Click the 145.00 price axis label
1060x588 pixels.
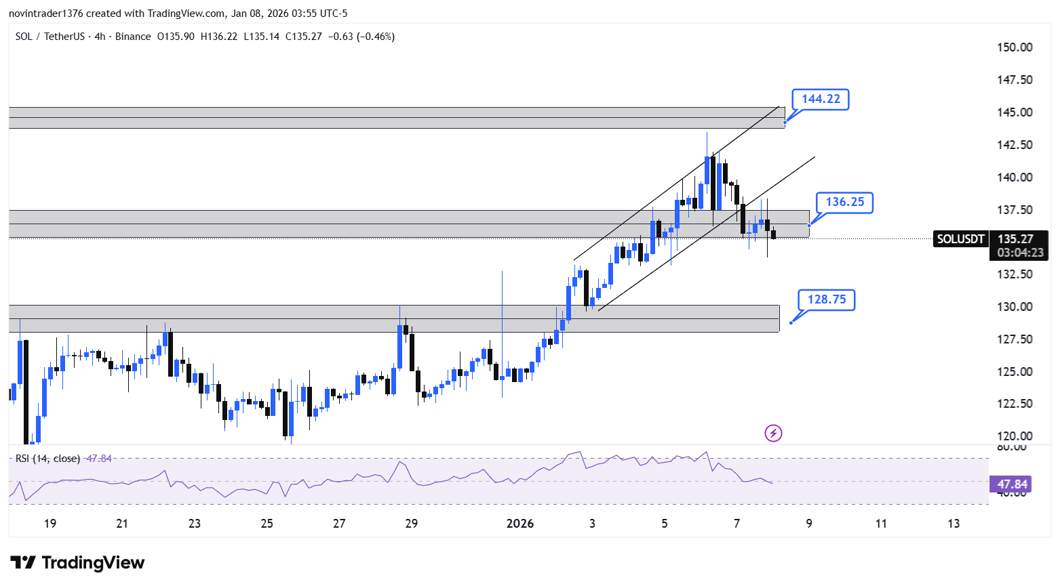[x=1015, y=112]
